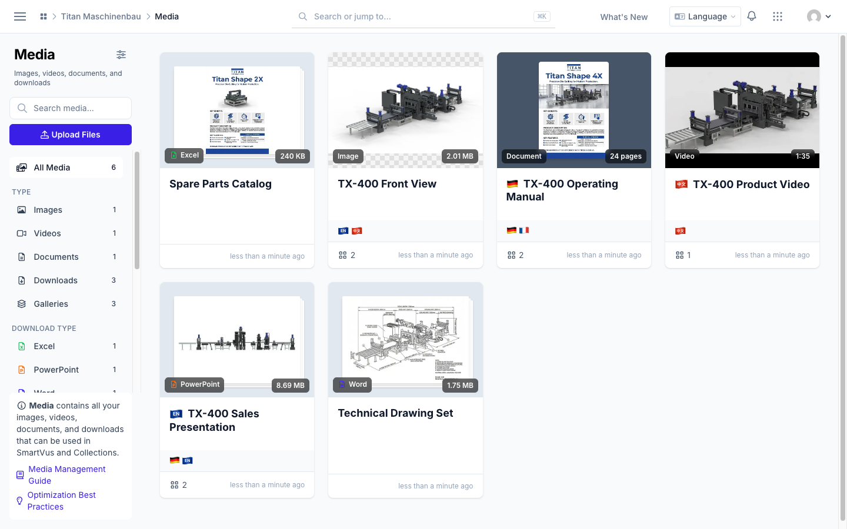Click the French flag on TX-400 Operating Manual
The image size is (847, 529).
pyautogui.click(x=524, y=230)
